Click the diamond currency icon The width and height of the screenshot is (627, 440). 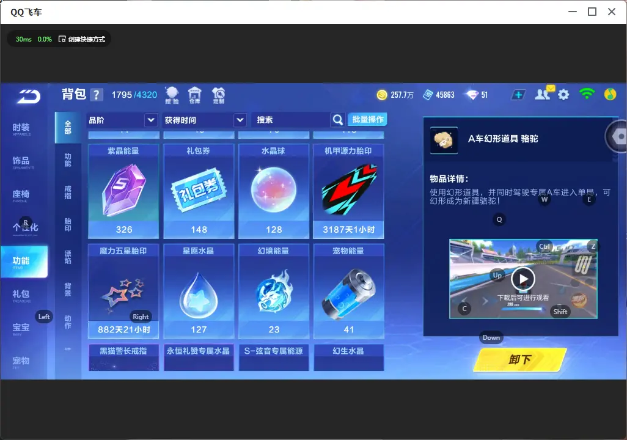(x=472, y=95)
